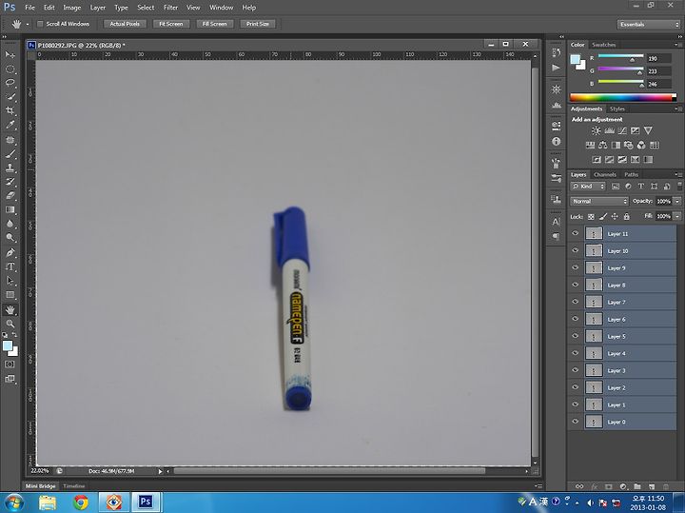Viewport: 685px width, 513px height.
Task: Select the Rectangle shape tool
Action: tap(10, 295)
